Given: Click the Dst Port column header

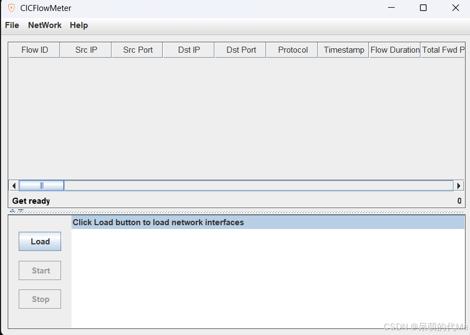Looking at the screenshot, I should coord(241,49).
